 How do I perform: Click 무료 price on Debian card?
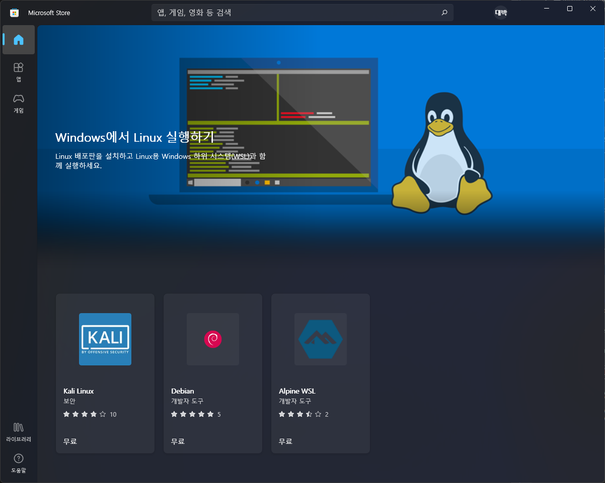point(178,441)
